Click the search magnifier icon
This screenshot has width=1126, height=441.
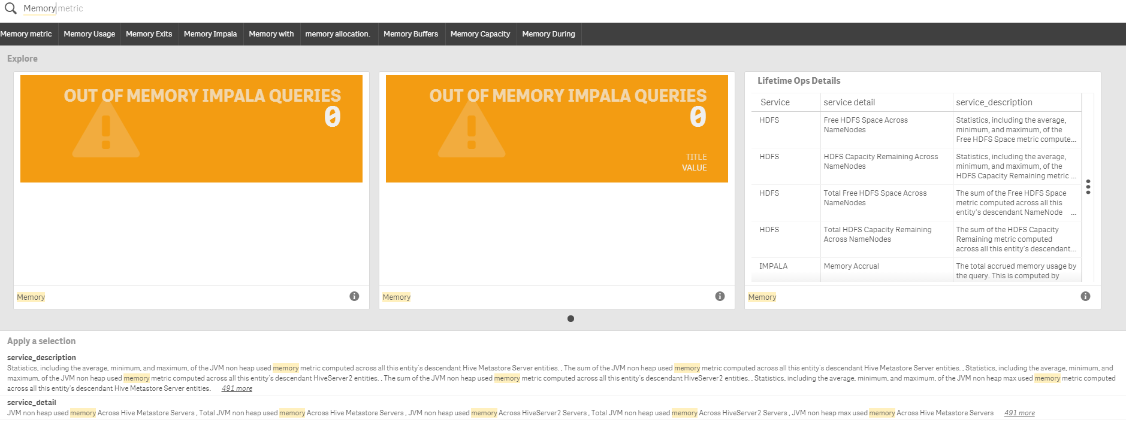click(10, 8)
